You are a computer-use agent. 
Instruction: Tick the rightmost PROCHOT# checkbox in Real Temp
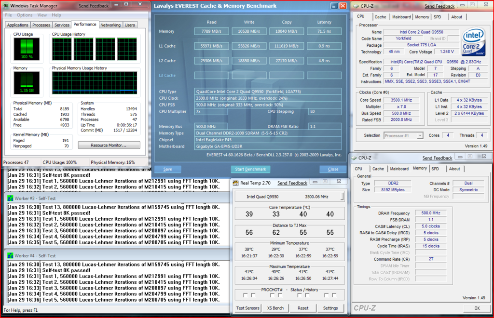[334, 295]
